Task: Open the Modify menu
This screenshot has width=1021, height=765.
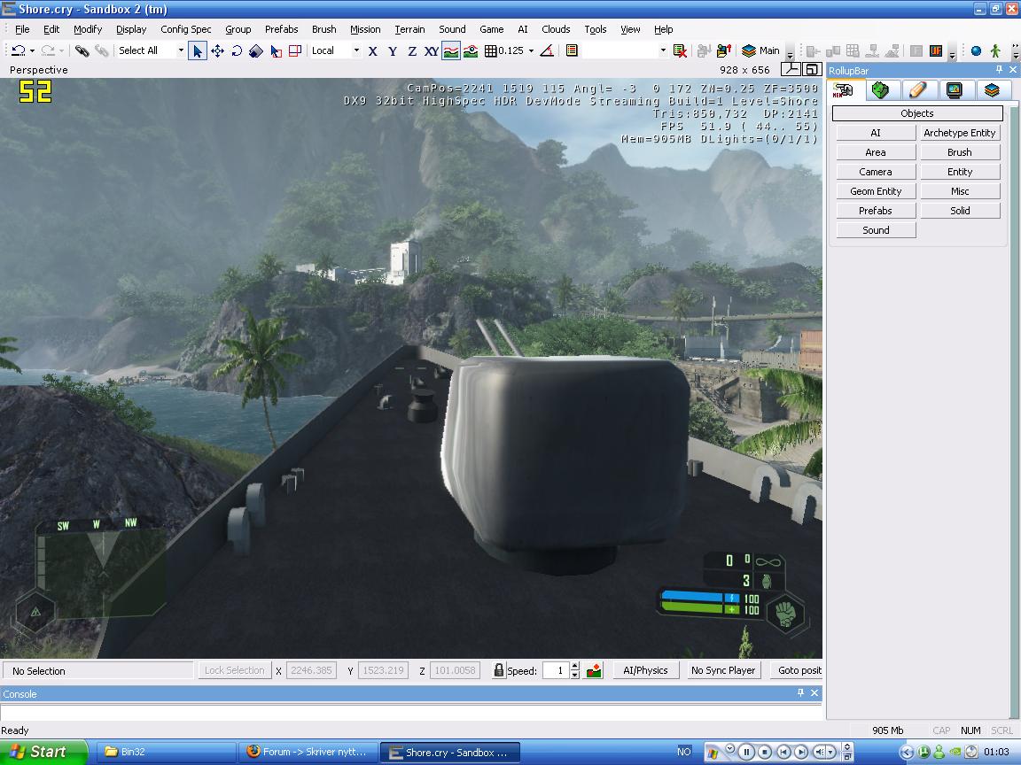Action: tap(88, 29)
